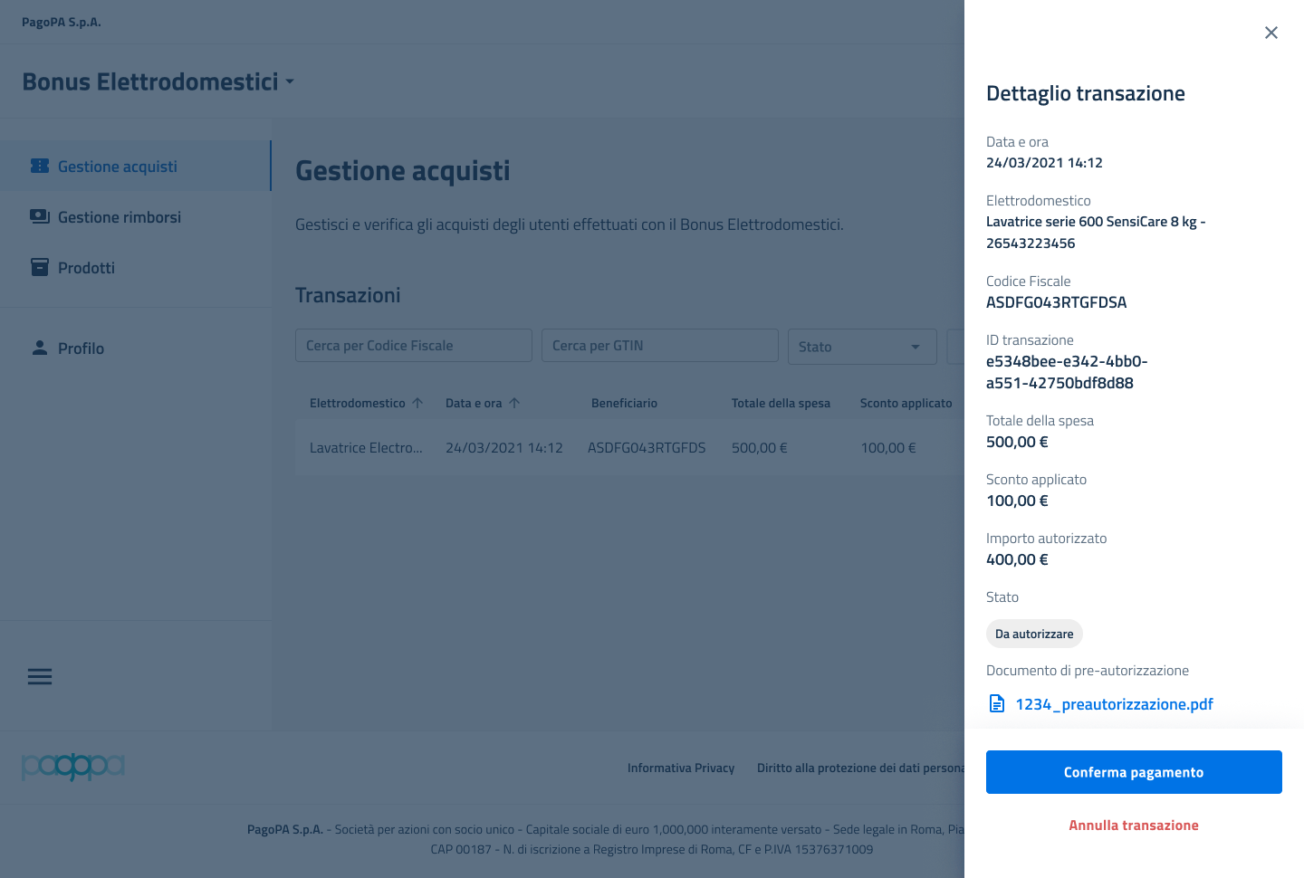Open Informativa Privacy footer link

(680, 768)
